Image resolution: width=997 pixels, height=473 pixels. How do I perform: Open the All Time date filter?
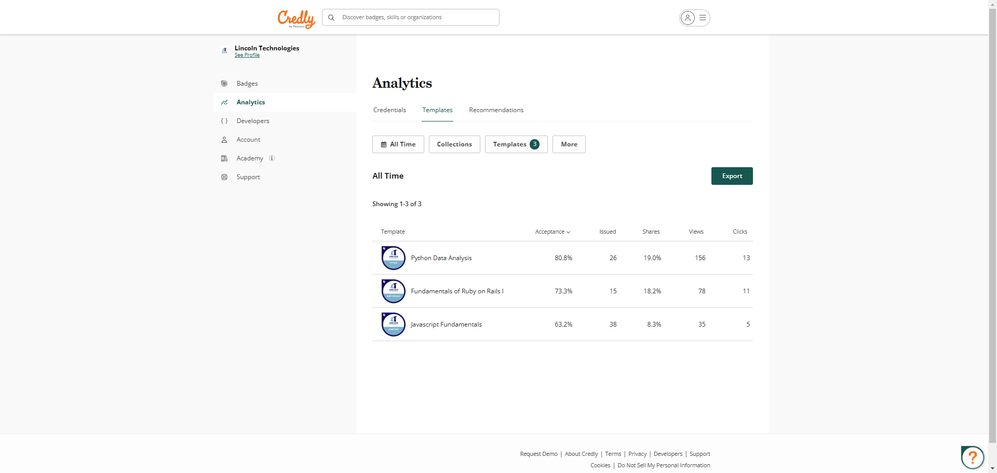point(398,144)
